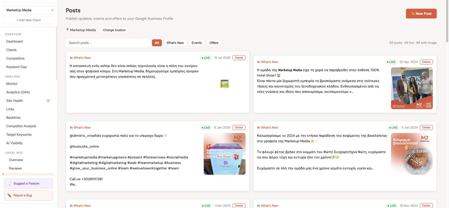Delete the 16 Nov 2023 post
449x208 pixels.
[426, 206]
